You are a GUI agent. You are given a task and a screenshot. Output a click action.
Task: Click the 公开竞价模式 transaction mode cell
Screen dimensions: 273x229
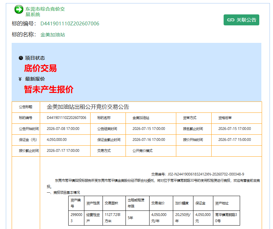[151, 151]
